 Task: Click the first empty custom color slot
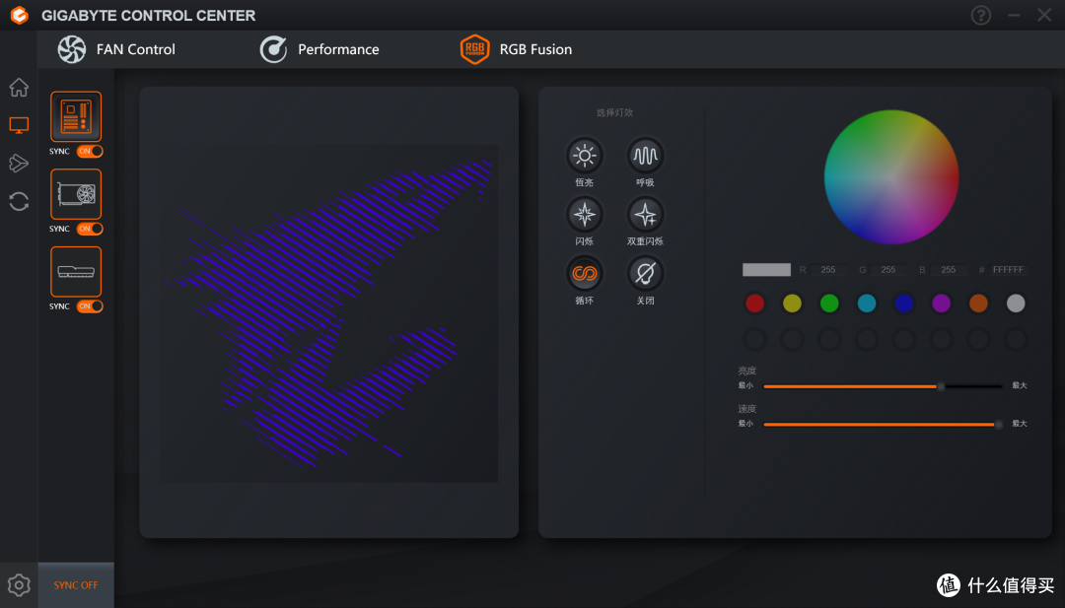(x=754, y=339)
